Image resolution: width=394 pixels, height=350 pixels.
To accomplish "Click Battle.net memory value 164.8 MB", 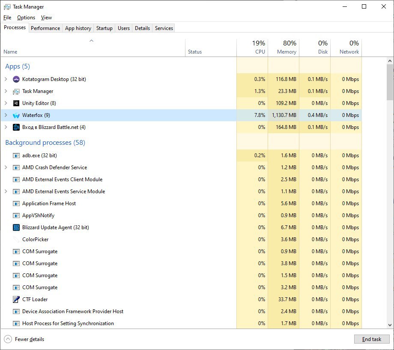I will 286,127.
